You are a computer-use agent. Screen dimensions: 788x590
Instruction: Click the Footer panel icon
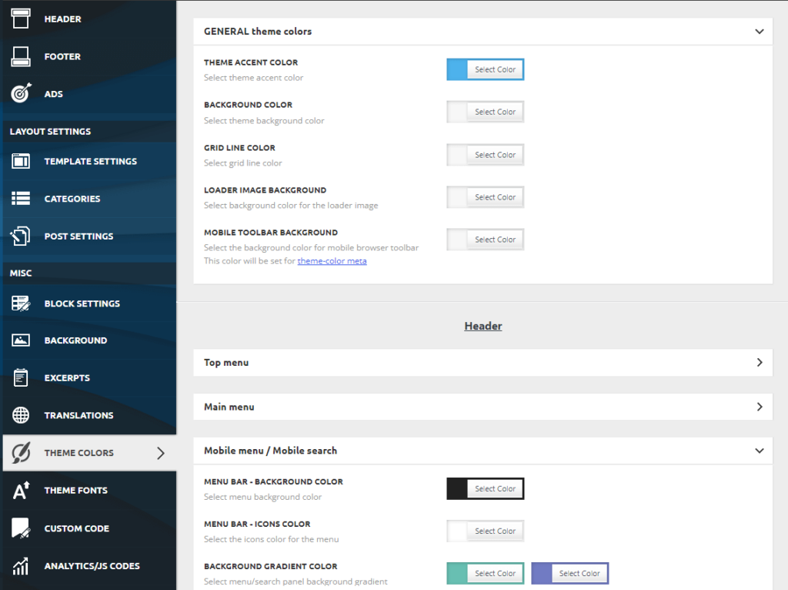21,56
